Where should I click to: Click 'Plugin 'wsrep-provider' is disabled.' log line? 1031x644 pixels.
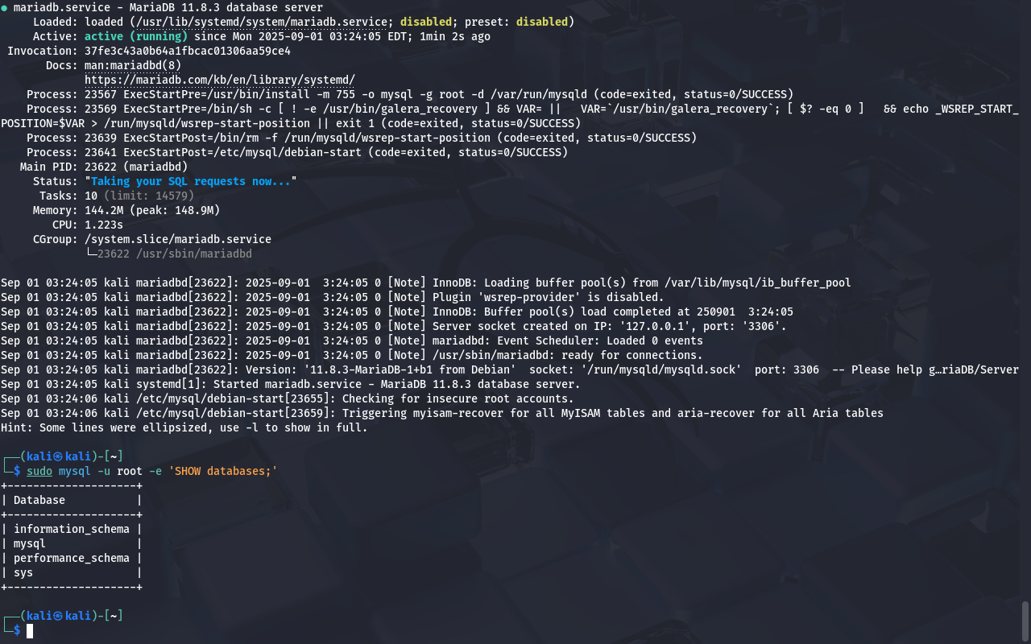[333, 297]
